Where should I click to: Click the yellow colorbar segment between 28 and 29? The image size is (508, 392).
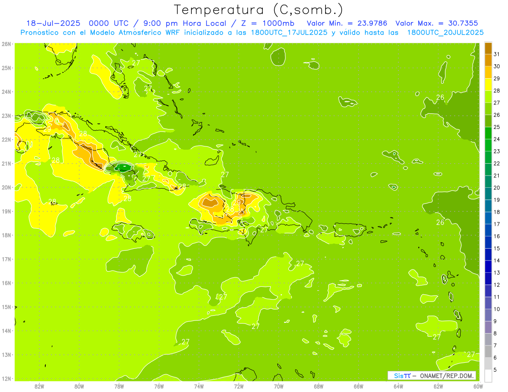pos(488,85)
